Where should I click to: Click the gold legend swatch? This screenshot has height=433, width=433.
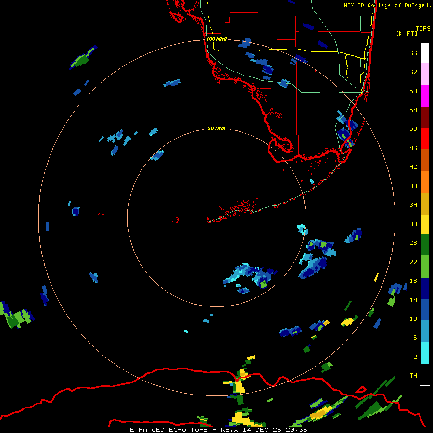pyautogui.click(x=425, y=204)
